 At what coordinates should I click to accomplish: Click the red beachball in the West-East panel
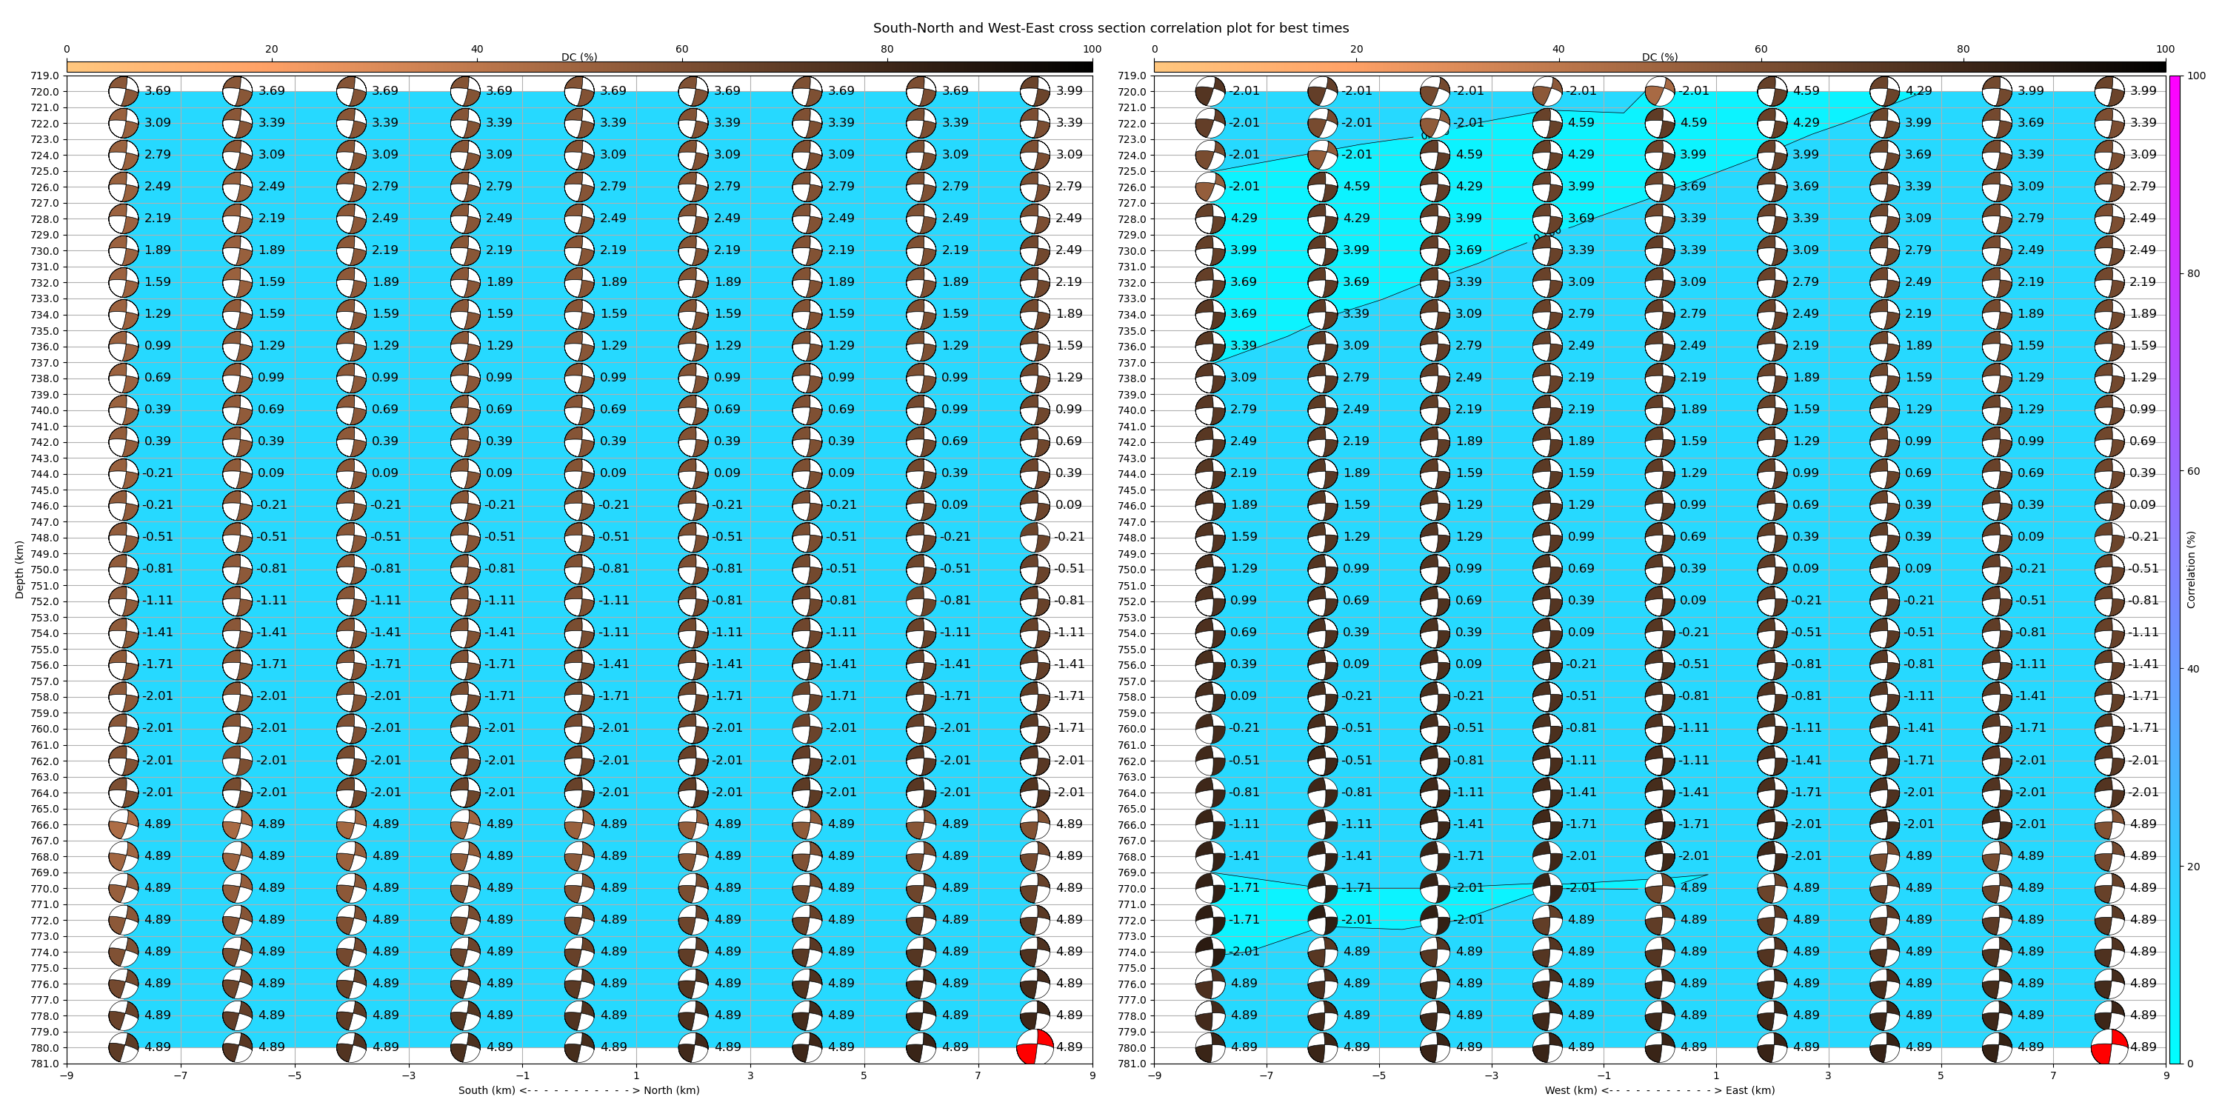tap(2110, 1047)
